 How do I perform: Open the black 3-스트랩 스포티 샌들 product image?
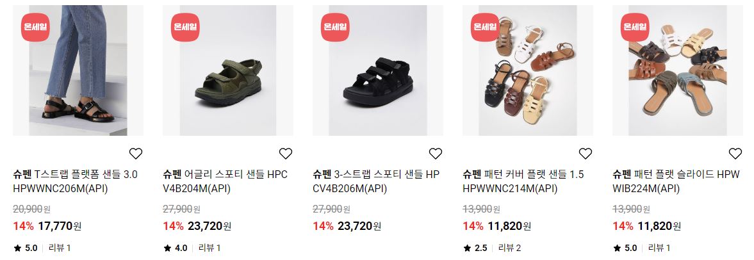pyautogui.click(x=378, y=70)
